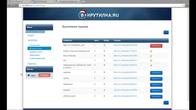196x110 pixels.
Task: Open the vk.com link for the Сургут community
Action: click(x=125, y=65)
